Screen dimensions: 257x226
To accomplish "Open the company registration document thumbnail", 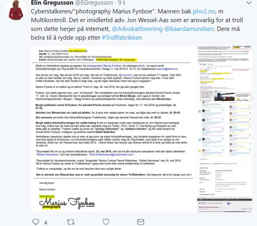I will [224, 177].
